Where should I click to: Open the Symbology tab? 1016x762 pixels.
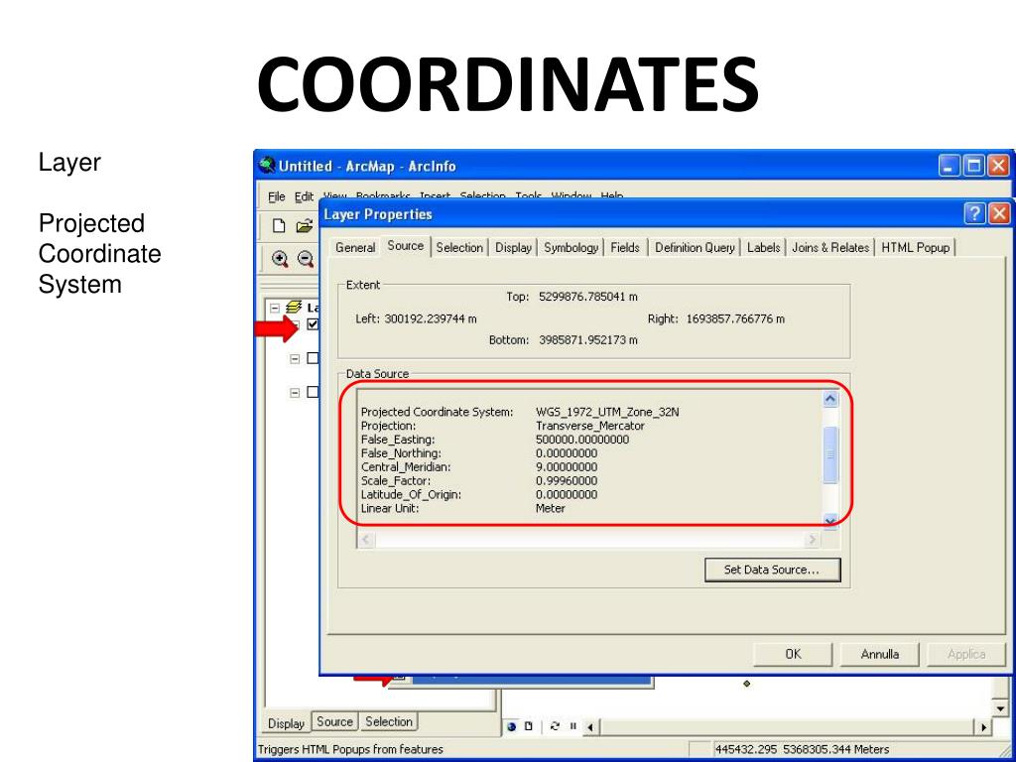pos(571,247)
